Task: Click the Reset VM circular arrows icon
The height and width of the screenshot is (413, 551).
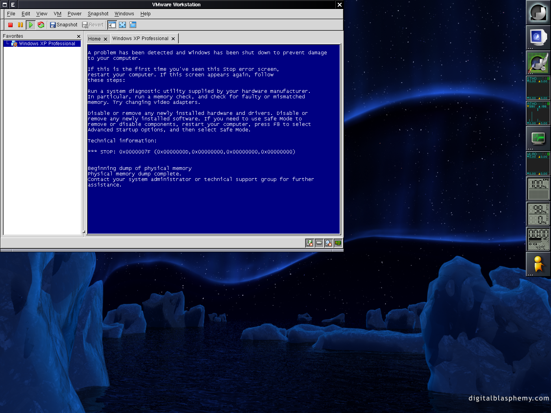Action: (x=41, y=25)
